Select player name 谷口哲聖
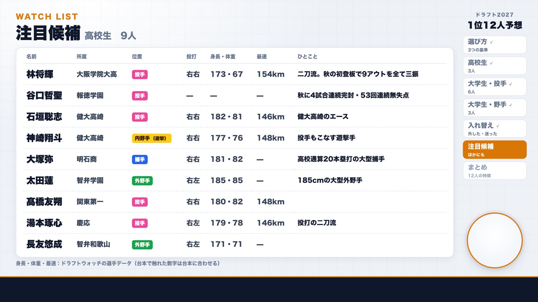538x302 pixels. pos(44,95)
